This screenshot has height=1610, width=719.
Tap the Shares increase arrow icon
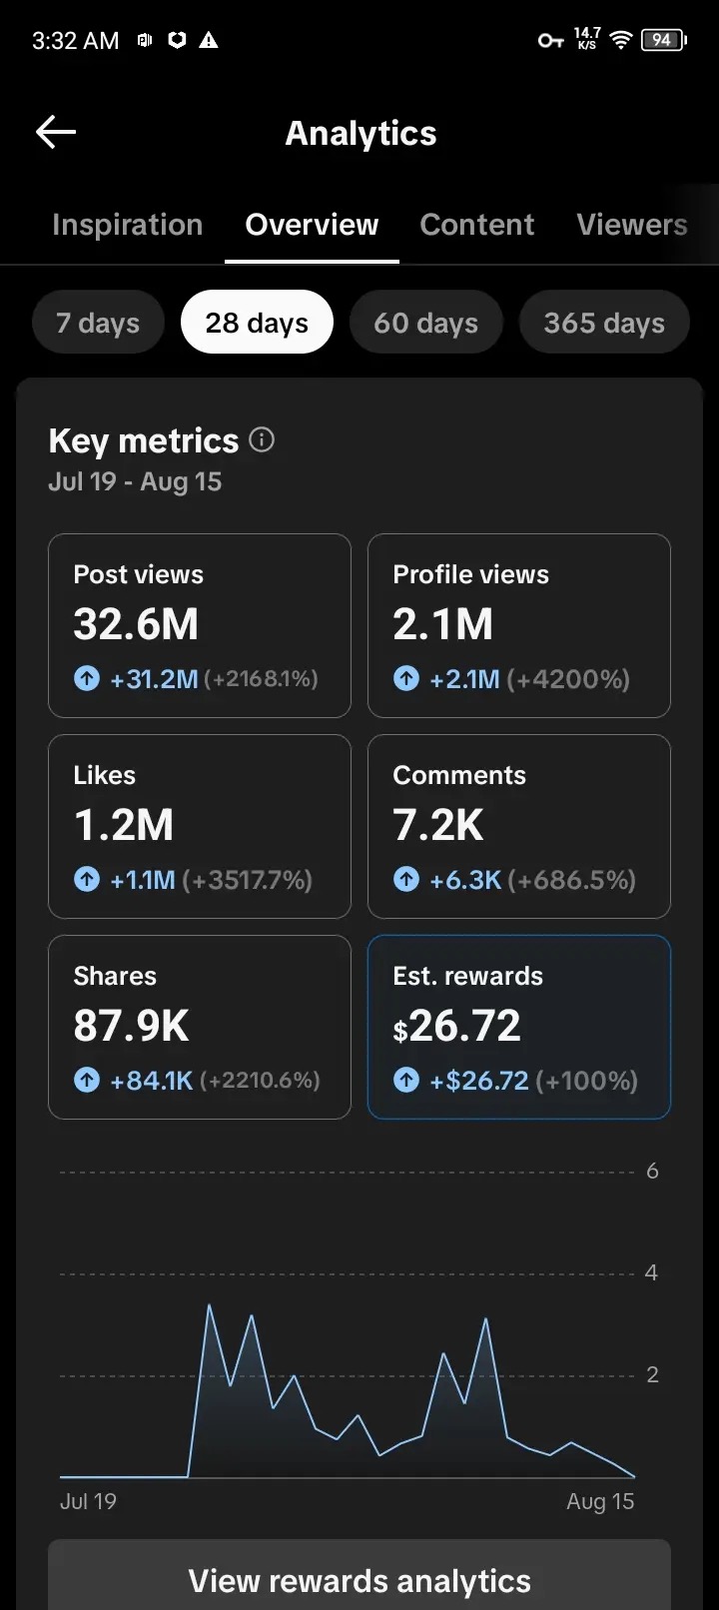[x=87, y=1081]
